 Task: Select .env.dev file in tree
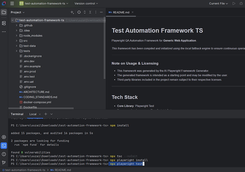tap(27, 61)
